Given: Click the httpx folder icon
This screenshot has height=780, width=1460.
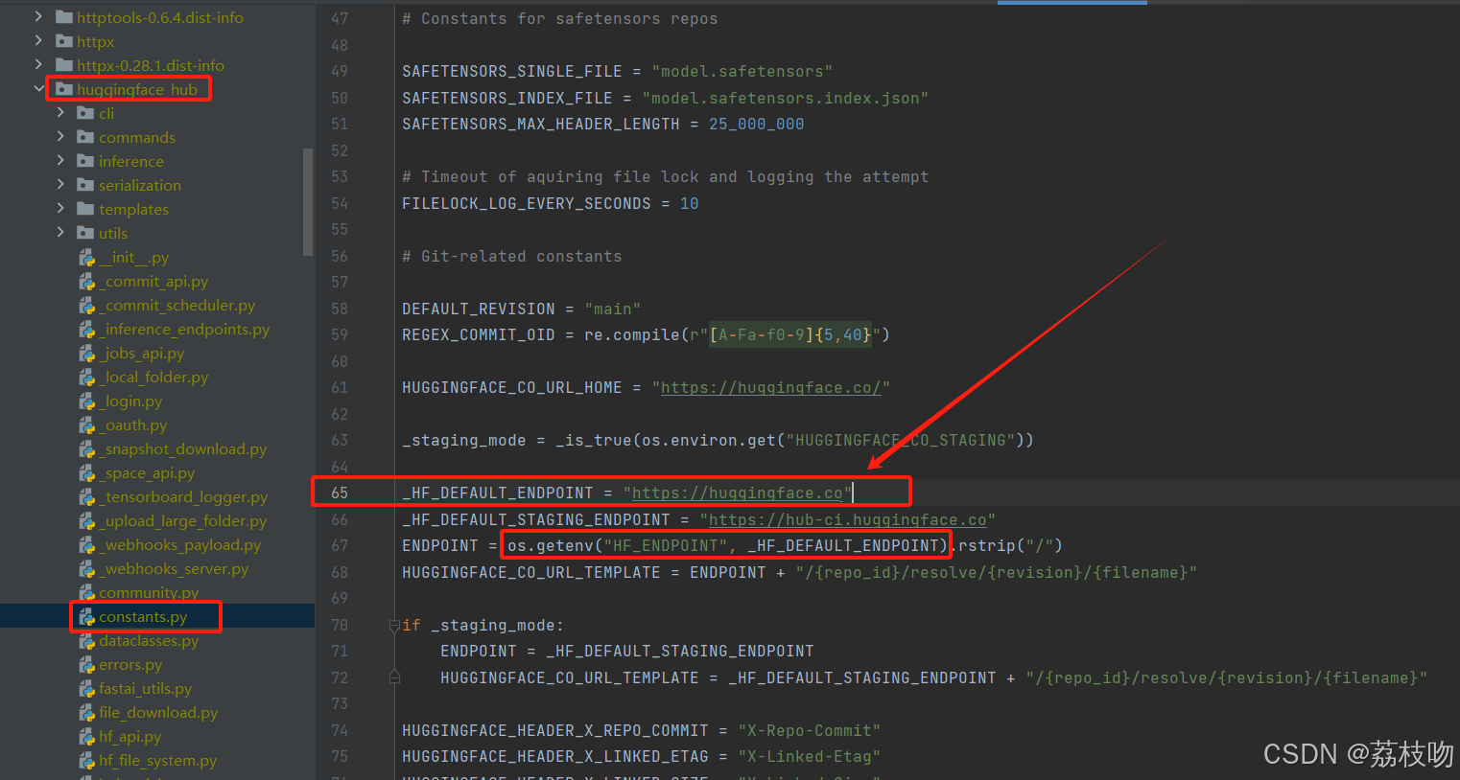Looking at the screenshot, I should (x=64, y=41).
